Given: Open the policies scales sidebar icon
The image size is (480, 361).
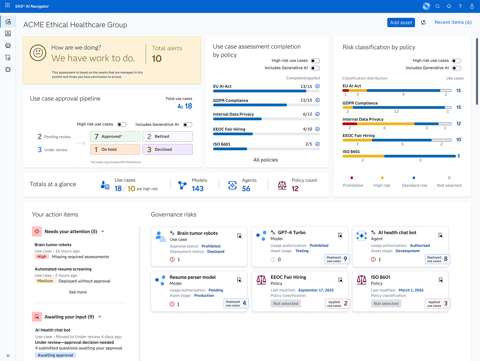Looking at the screenshot, I should click(8, 46).
